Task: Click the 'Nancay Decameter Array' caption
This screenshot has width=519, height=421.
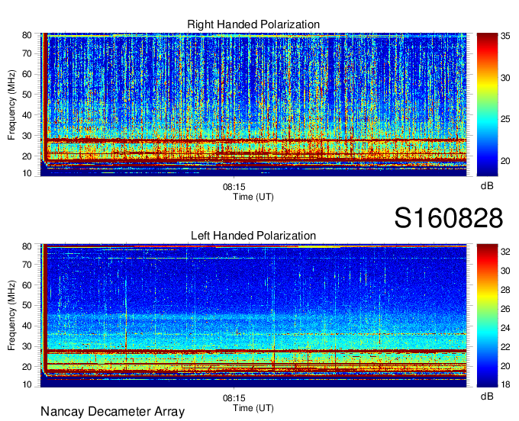Action: click(112, 412)
